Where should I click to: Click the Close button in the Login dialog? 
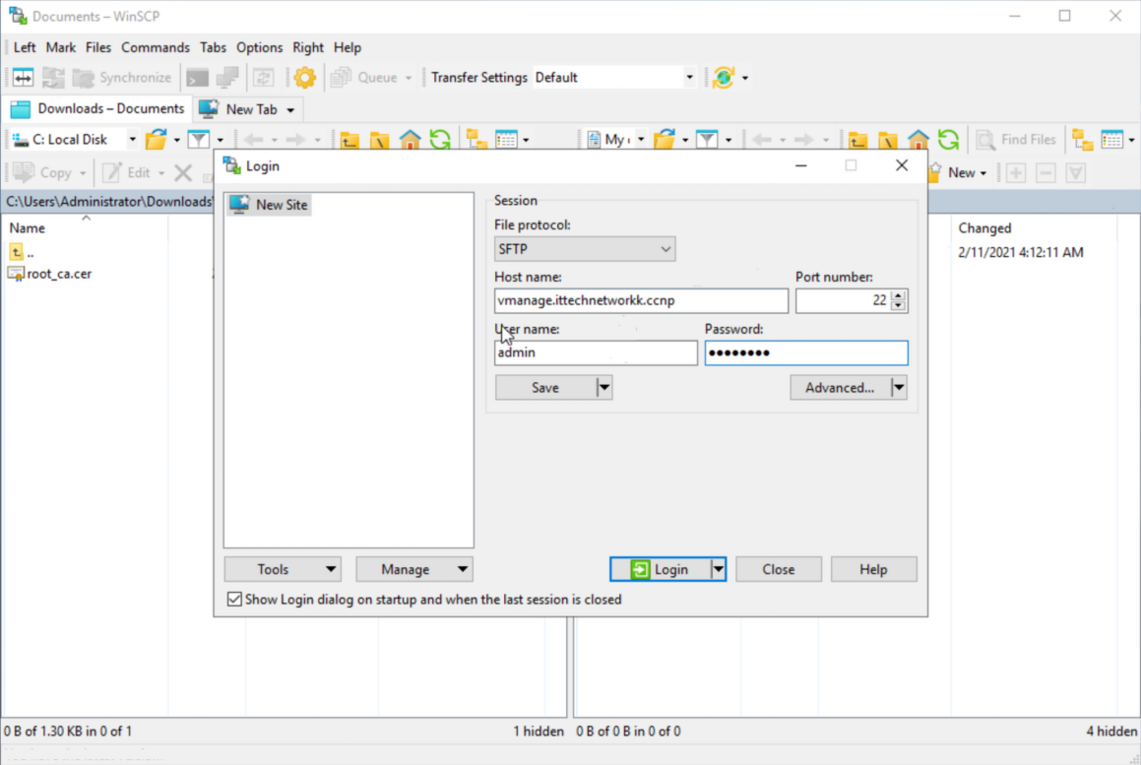(x=778, y=569)
